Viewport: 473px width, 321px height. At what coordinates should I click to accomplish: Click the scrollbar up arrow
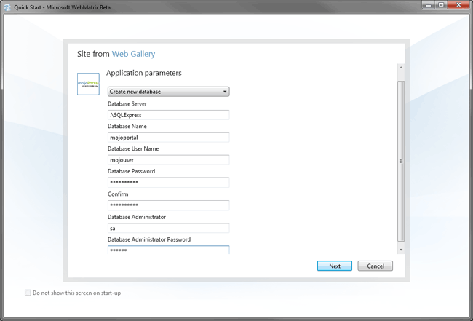(400, 68)
